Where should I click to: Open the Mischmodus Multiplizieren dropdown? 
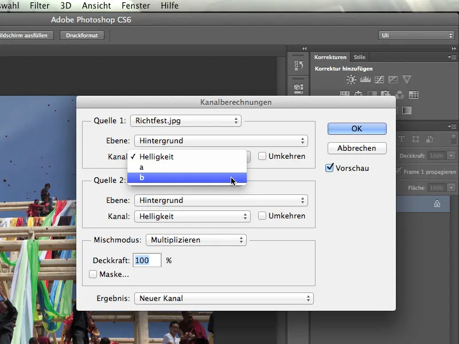(196, 240)
